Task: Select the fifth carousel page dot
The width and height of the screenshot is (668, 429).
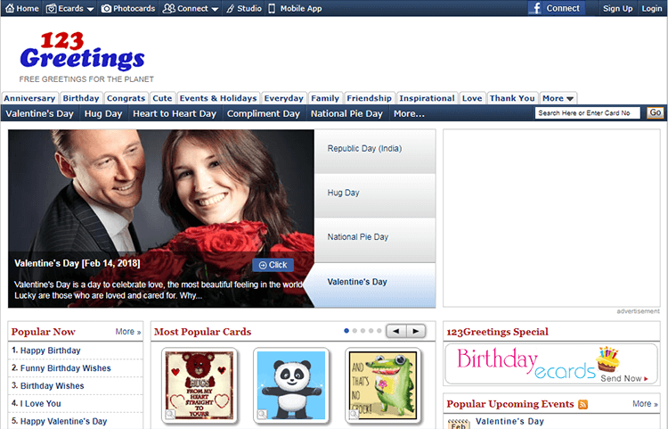Action: (x=379, y=331)
